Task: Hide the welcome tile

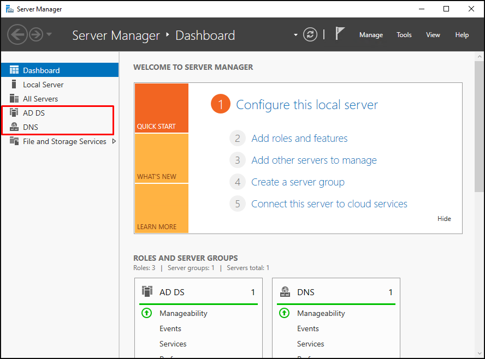Action: (444, 219)
